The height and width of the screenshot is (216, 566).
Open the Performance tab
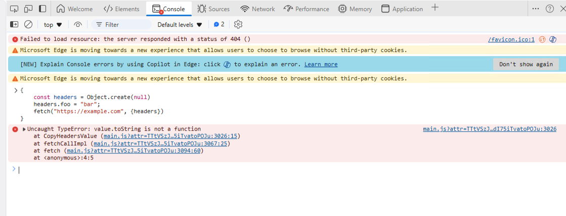click(x=306, y=9)
